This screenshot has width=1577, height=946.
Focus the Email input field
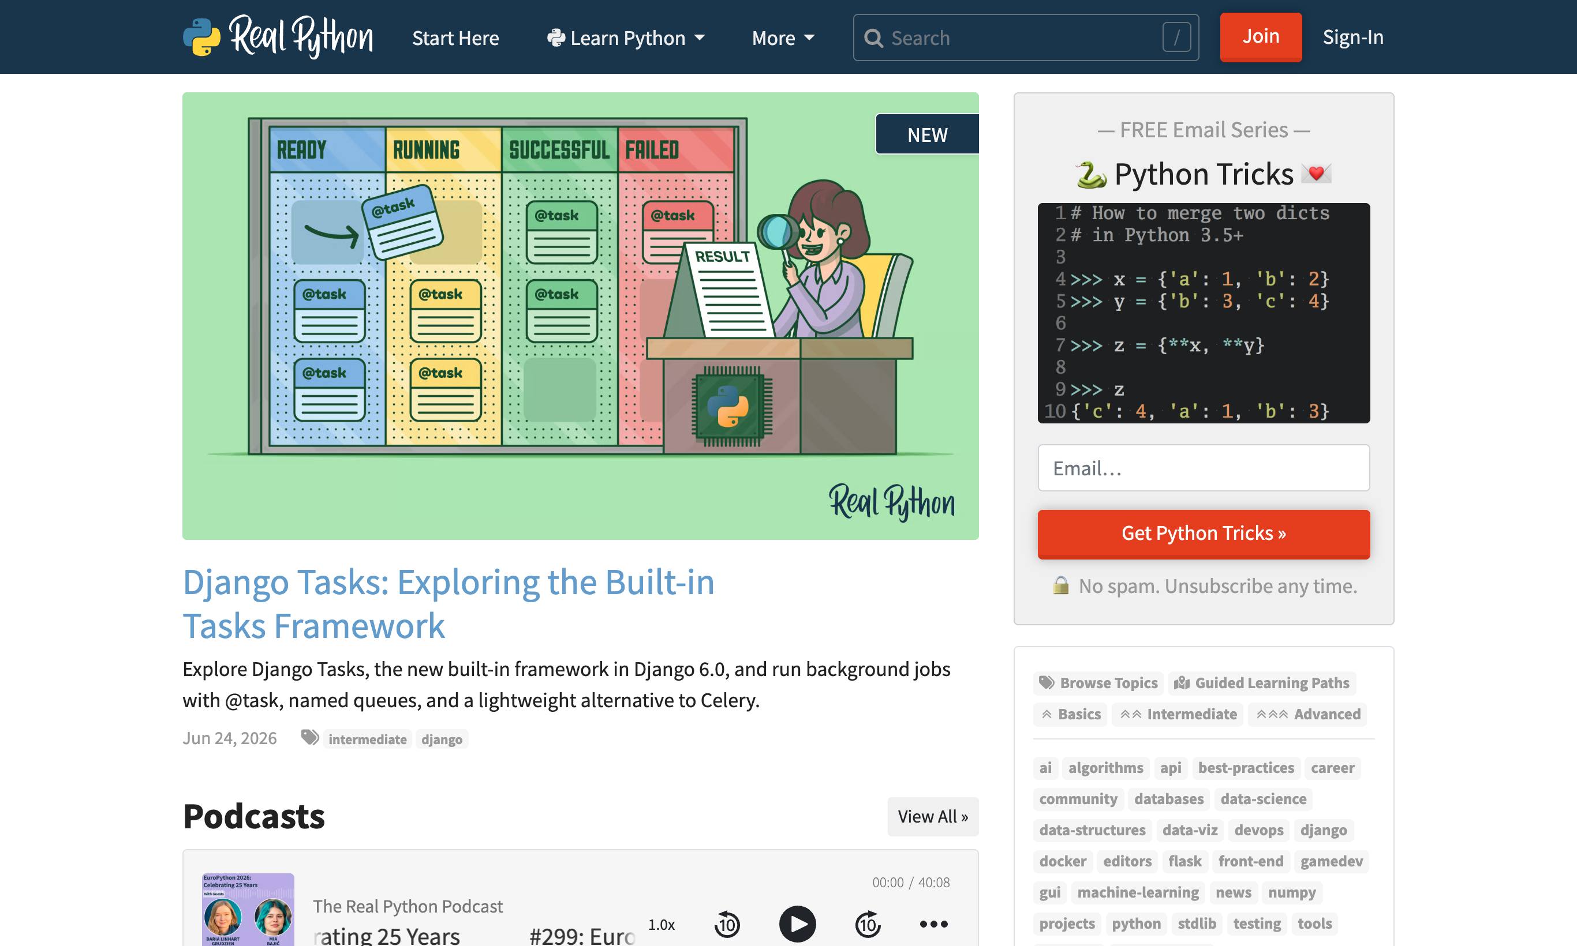click(x=1203, y=468)
